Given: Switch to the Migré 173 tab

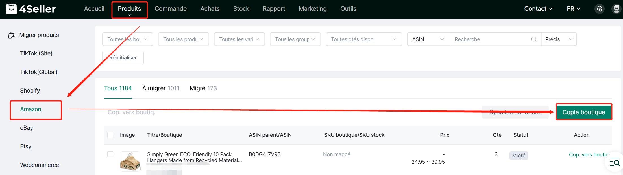Looking at the screenshot, I should pos(203,88).
